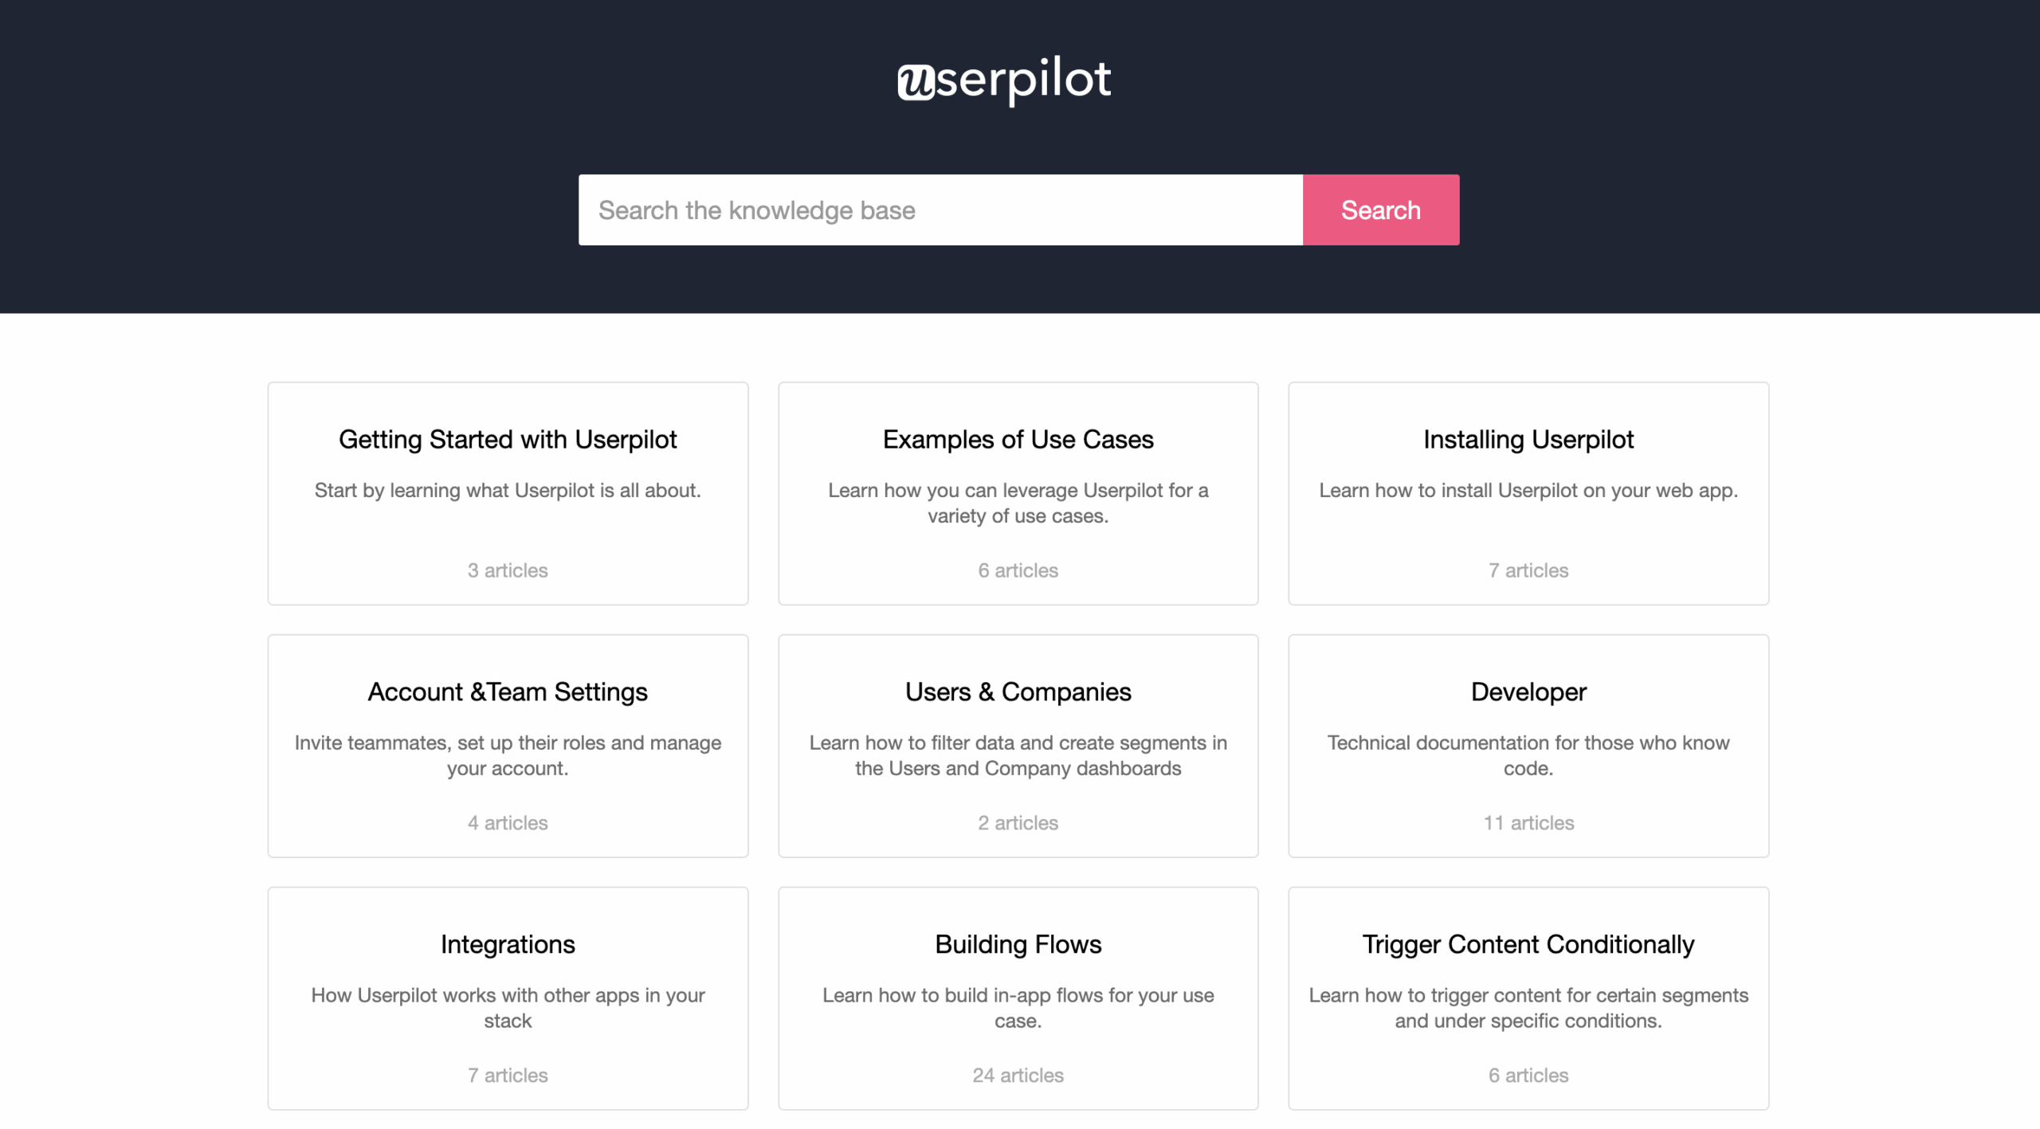Open the Getting Started with Userpilot category
This screenshot has width=2040, height=1129.
(508, 439)
